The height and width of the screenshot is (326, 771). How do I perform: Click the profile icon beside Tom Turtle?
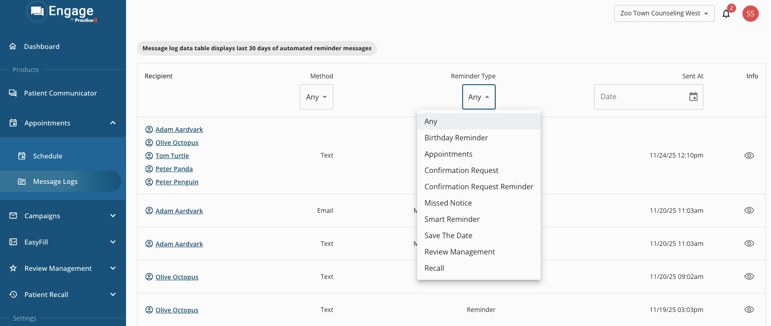pos(149,156)
